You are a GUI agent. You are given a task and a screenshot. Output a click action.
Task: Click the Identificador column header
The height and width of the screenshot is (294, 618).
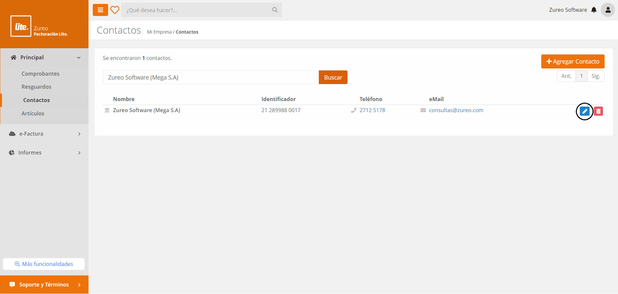point(279,99)
